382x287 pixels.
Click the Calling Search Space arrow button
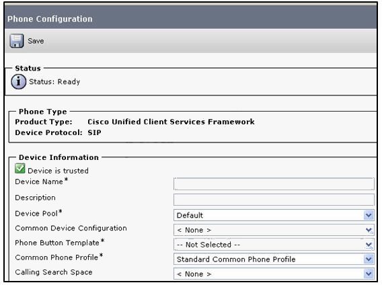[x=369, y=274]
